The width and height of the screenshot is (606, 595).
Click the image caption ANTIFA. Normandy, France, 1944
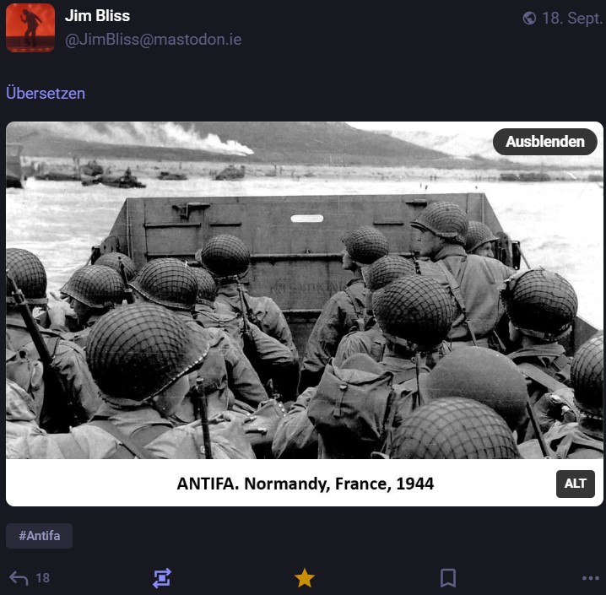coord(306,484)
